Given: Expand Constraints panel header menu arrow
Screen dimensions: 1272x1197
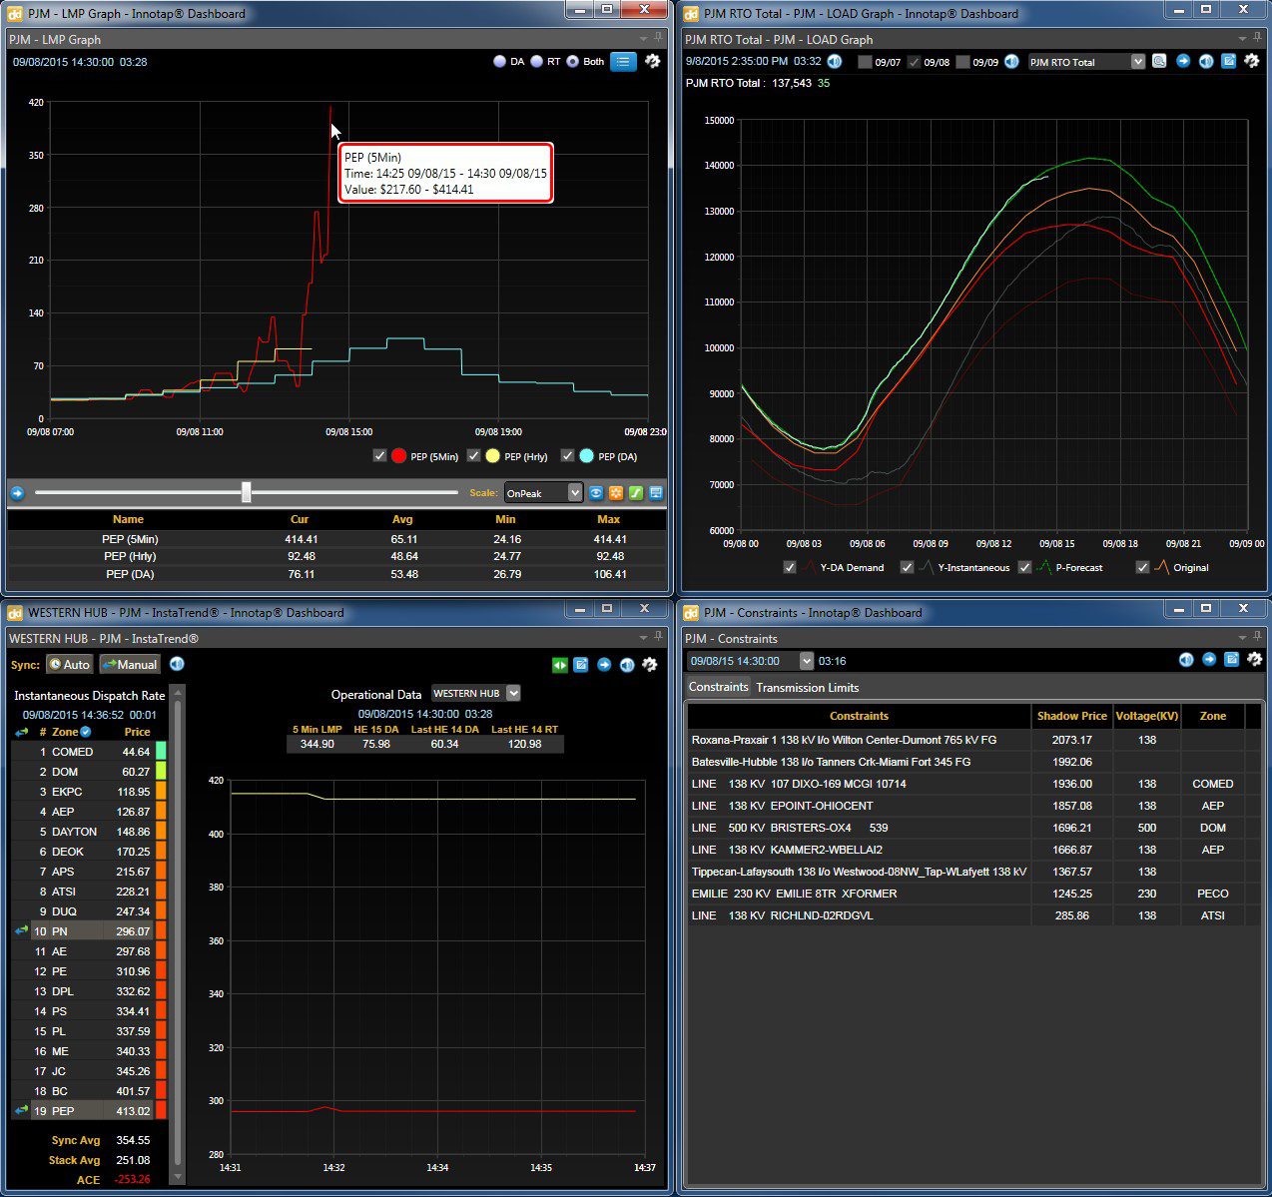Looking at the screenshot, I should coord(1242,638).
